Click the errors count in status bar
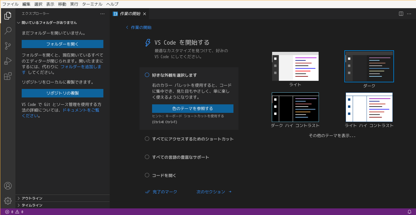The image size is (416, 215). point(9,212)
